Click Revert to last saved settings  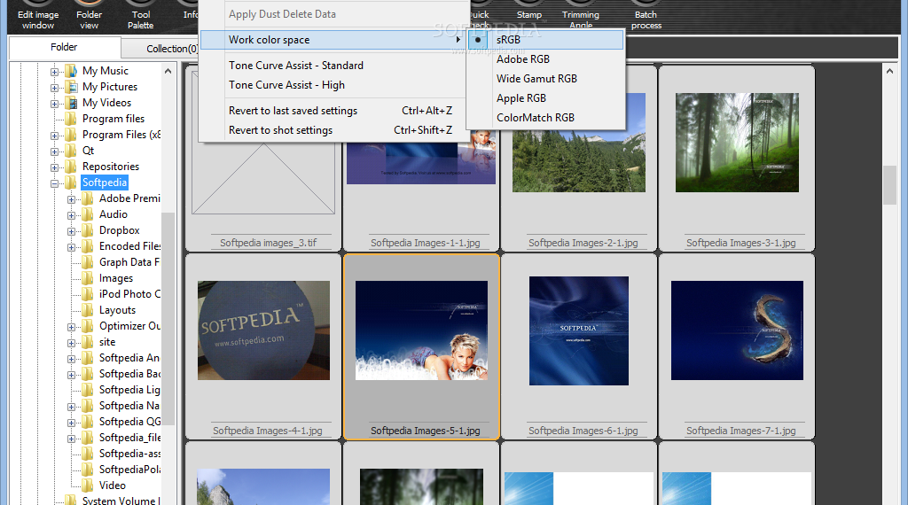[293, 111]
